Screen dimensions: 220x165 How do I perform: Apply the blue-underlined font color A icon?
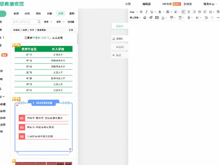coord(160,12)
